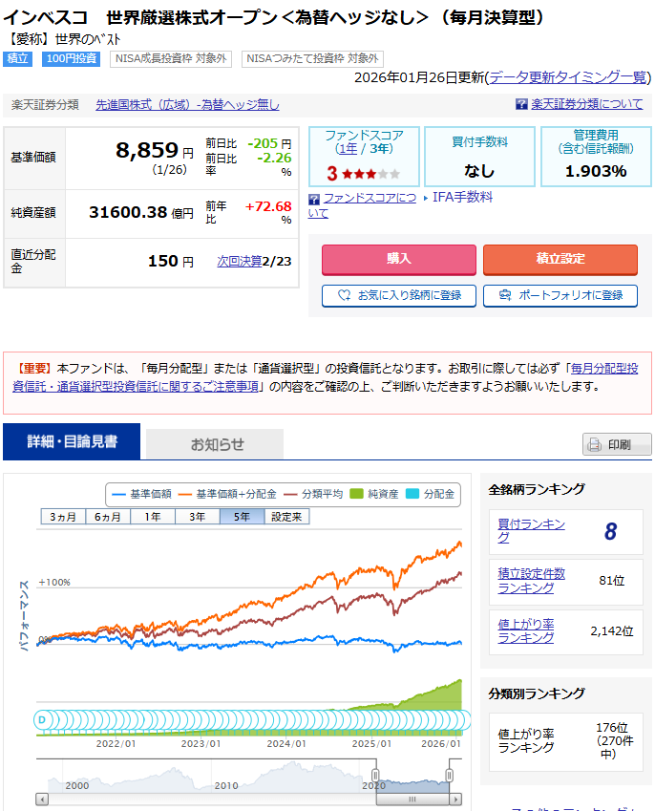Click the chart scrollbar left arrow
The width and height of the screenshot is (655, 811).
[42, 799]
